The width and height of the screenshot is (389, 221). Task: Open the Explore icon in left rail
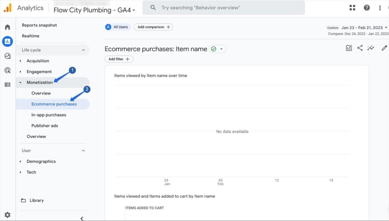pyautogui.click(x=8, y=56)
